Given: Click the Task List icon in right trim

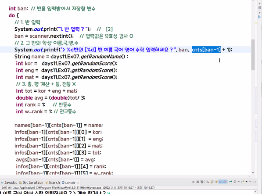Looking at the screenshot, I should (259, 8).
